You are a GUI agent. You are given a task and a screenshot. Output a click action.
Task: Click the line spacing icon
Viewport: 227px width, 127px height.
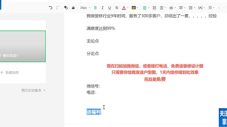point(190,8)
